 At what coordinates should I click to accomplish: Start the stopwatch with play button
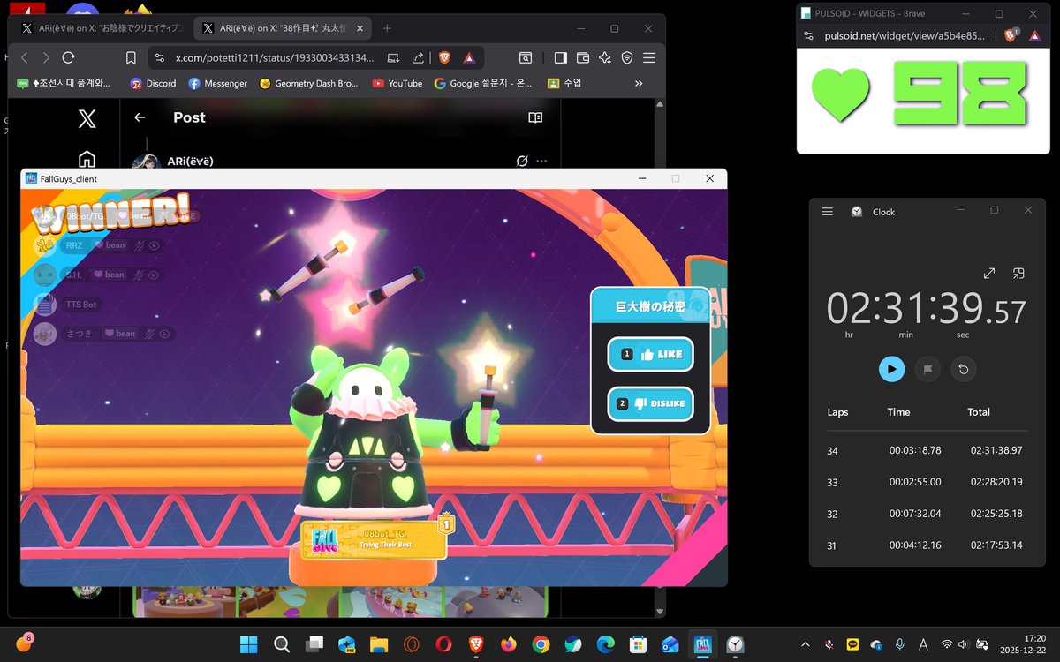891,369
